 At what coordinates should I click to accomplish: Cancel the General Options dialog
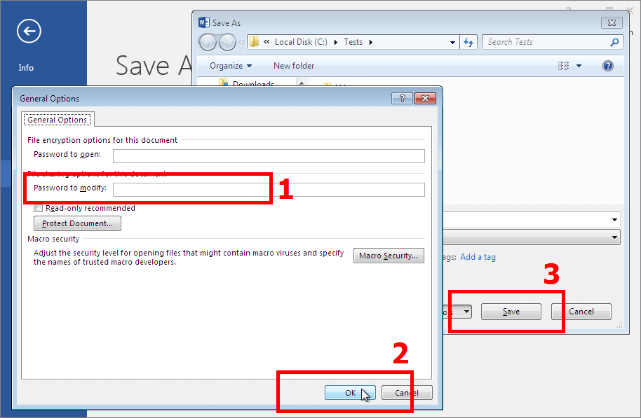pyautogui.click(x=407, y=393)
